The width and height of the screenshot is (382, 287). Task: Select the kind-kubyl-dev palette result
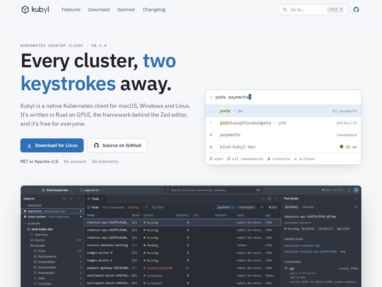point(283,147)
